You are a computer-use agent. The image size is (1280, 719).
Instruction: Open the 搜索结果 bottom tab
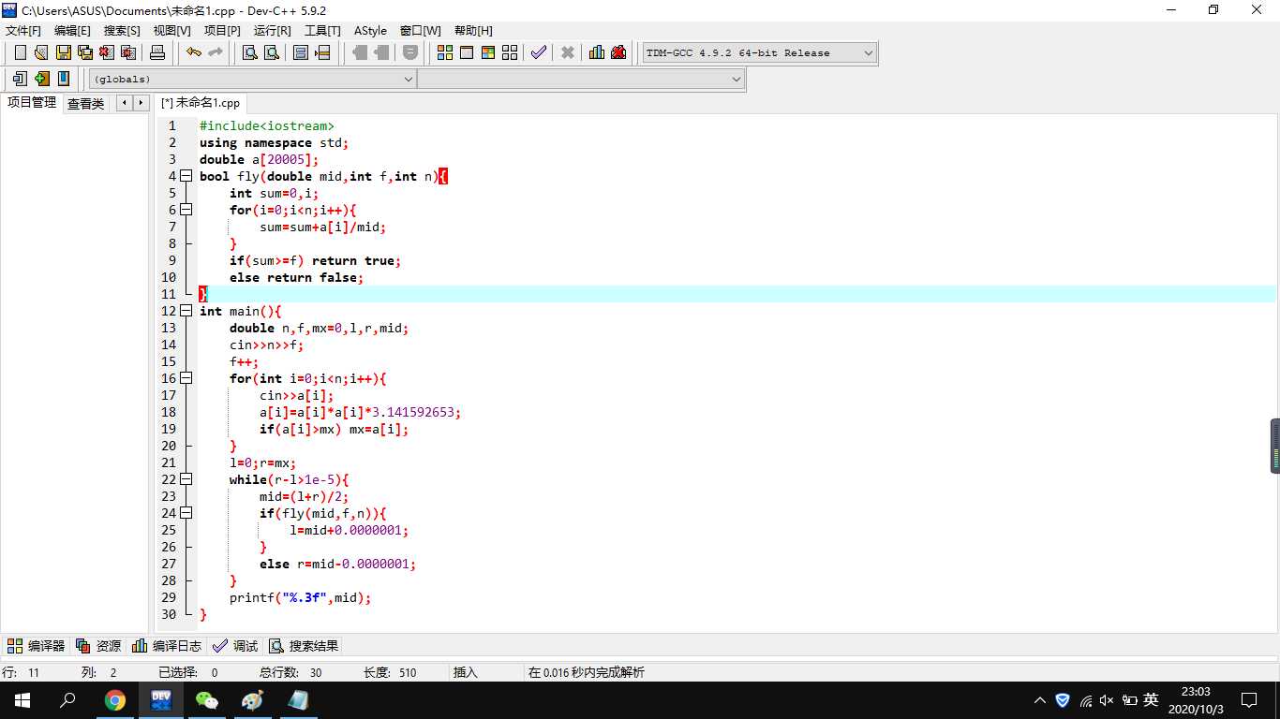tap(304, 646)
